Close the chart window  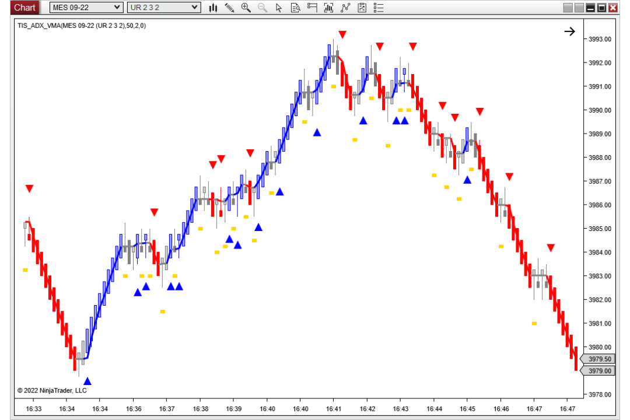pos(612,8)
